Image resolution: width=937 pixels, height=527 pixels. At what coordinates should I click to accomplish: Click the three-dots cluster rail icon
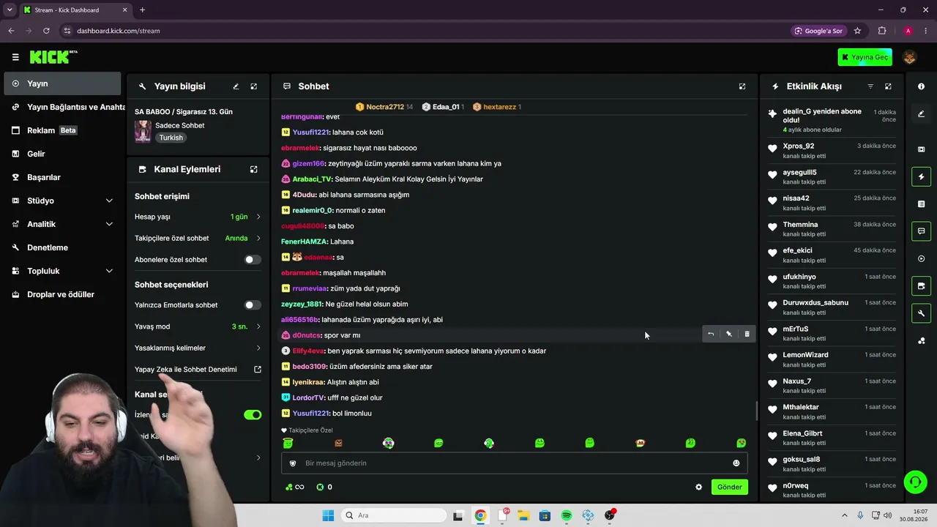(921, 340)
